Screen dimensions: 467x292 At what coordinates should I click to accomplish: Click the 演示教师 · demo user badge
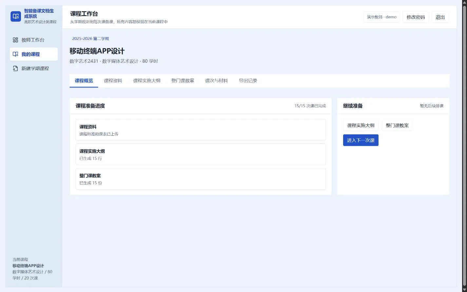click(382, 17)
